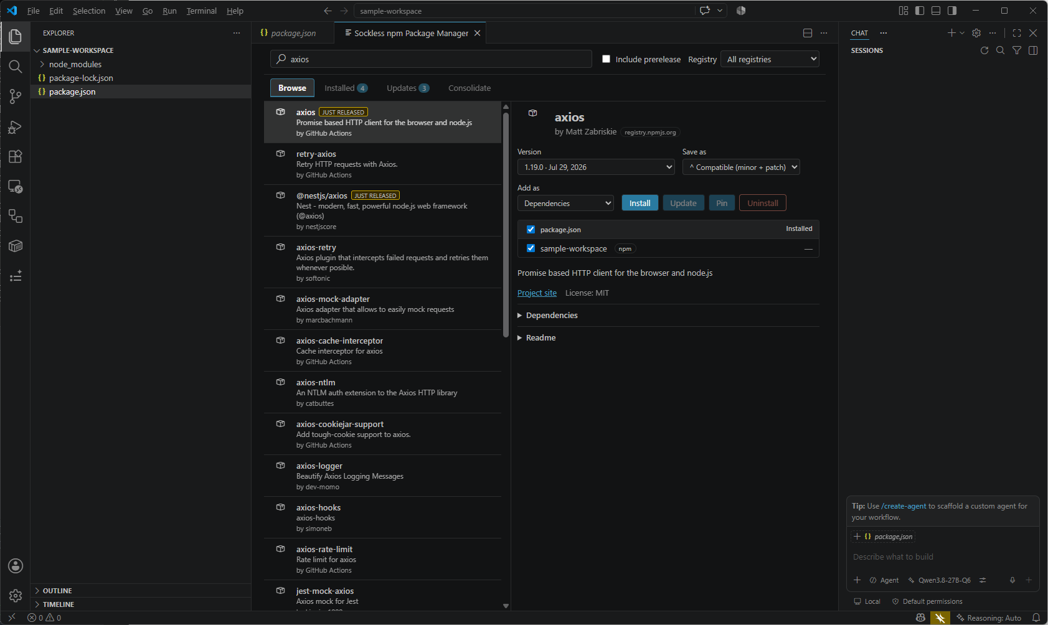The height and width of the screenshot is (625, 1048).
Task: Switch to the Installed tab
Action: [346, 88]
